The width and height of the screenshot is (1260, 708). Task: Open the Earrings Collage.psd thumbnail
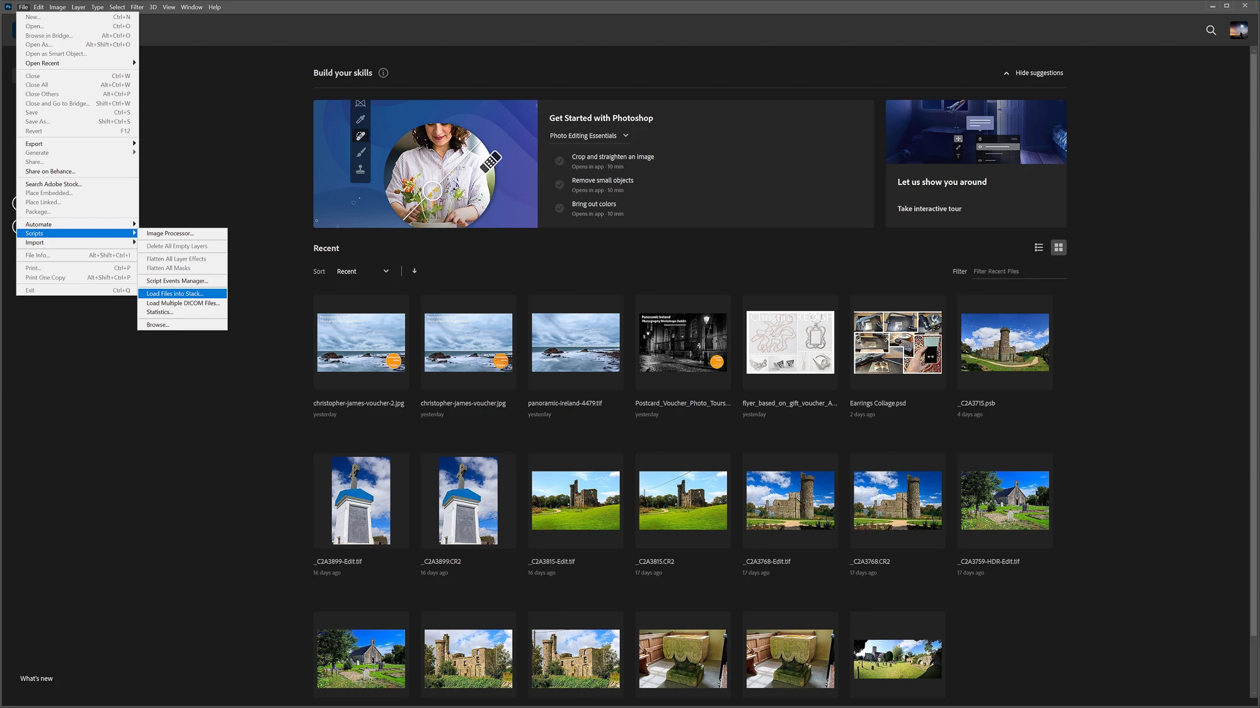point(897,343)
